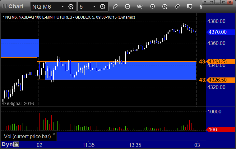Click the 02 date label on time axis
The height and width of the screenshot is (149, 236).
pyautogui.click(x=39, y=145)
